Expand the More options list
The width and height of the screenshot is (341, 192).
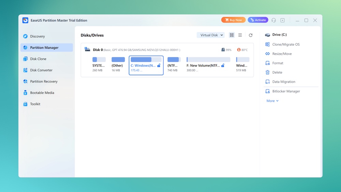[x=272, y=101]
